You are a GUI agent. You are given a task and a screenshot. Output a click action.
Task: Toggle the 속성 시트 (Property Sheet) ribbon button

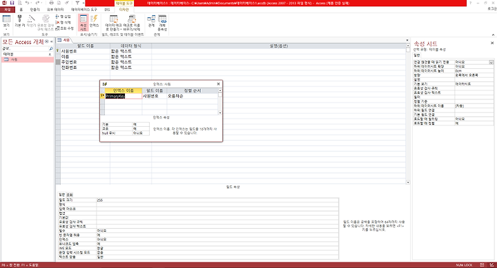(84, 23)
